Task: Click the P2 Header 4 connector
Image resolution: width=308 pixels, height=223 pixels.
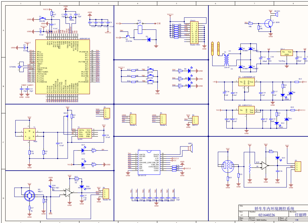Action: coord(133,119)
